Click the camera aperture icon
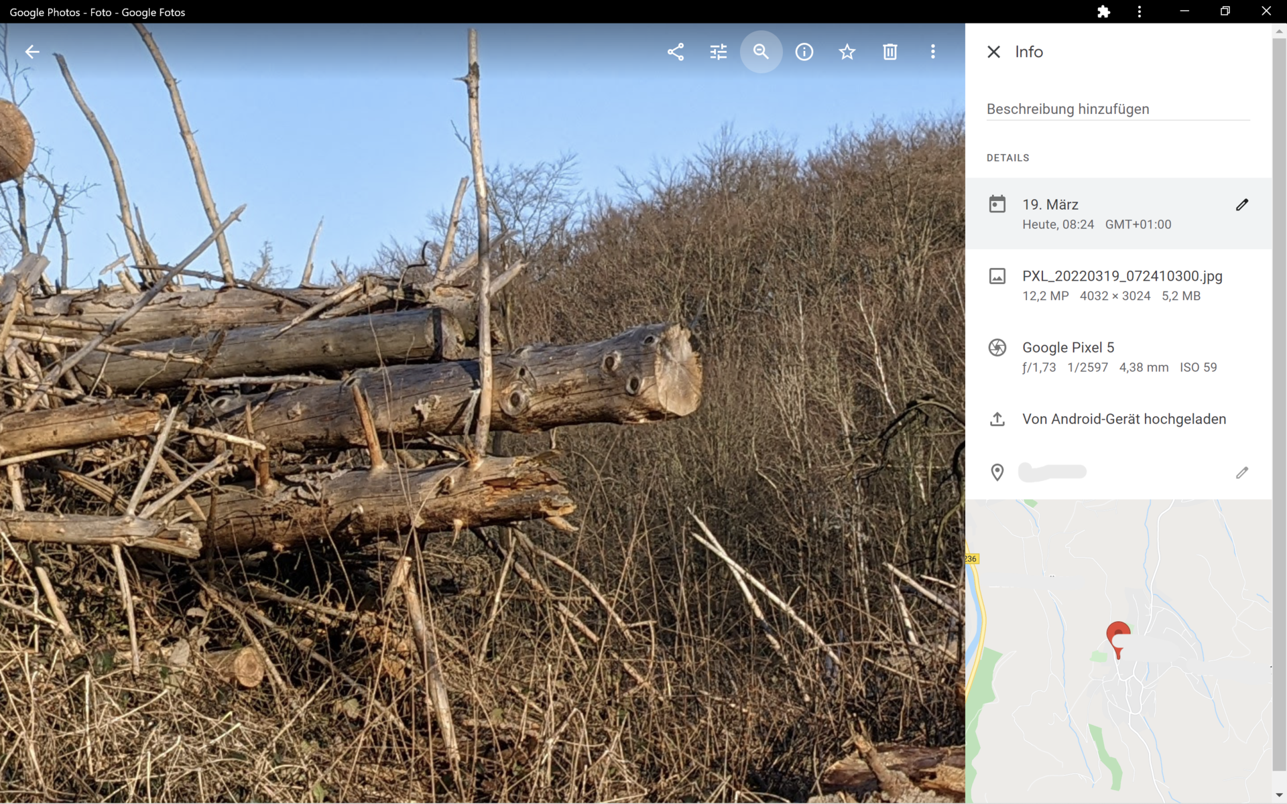This screenshot has width=1287, height=804. point(997,348)
